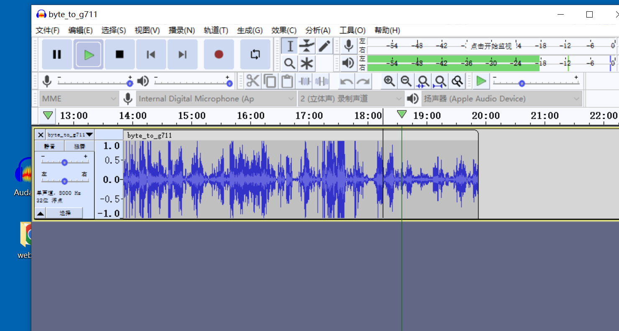Click the green playback level meter
The width and height of the screenshot is (619, 331).
click(x=491, y=63)
